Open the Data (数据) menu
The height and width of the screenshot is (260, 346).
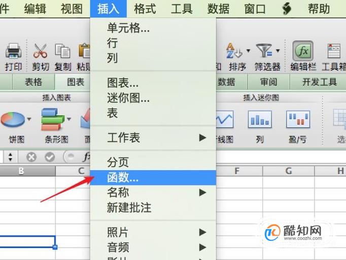[218, 9]
